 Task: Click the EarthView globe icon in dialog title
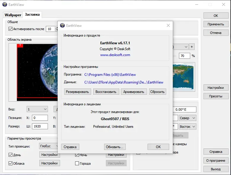coord(62,25)
